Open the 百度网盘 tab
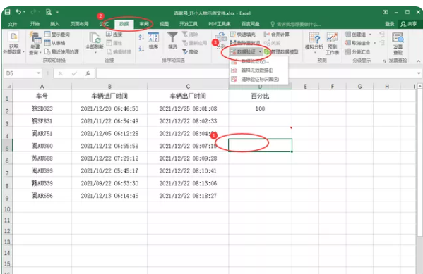Screen dimensions: 423x274 [x=250, y=24]
